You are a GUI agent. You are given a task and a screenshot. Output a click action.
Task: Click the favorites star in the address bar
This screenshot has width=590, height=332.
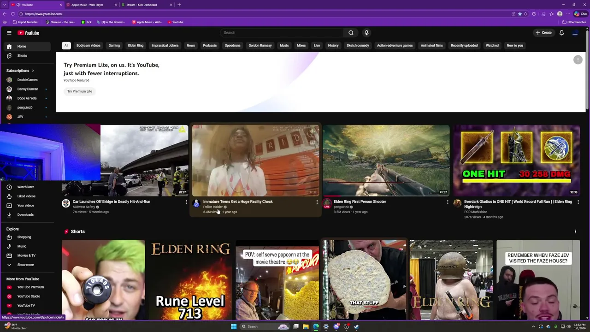click(x=520, y=14)
